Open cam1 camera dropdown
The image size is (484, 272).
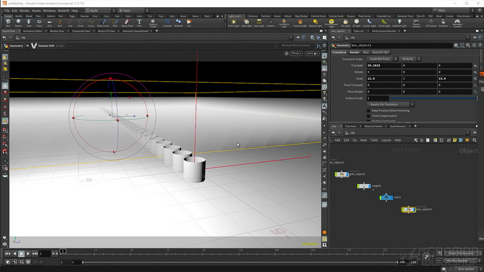(x=312, y=53)
